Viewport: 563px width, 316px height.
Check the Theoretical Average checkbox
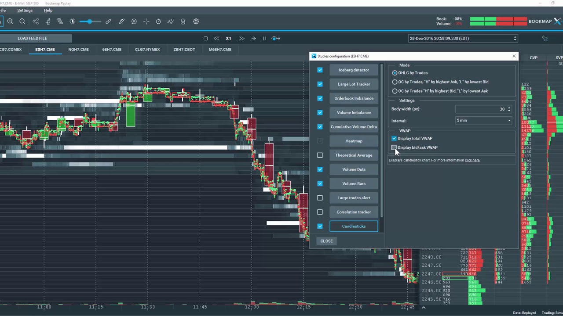320,155
